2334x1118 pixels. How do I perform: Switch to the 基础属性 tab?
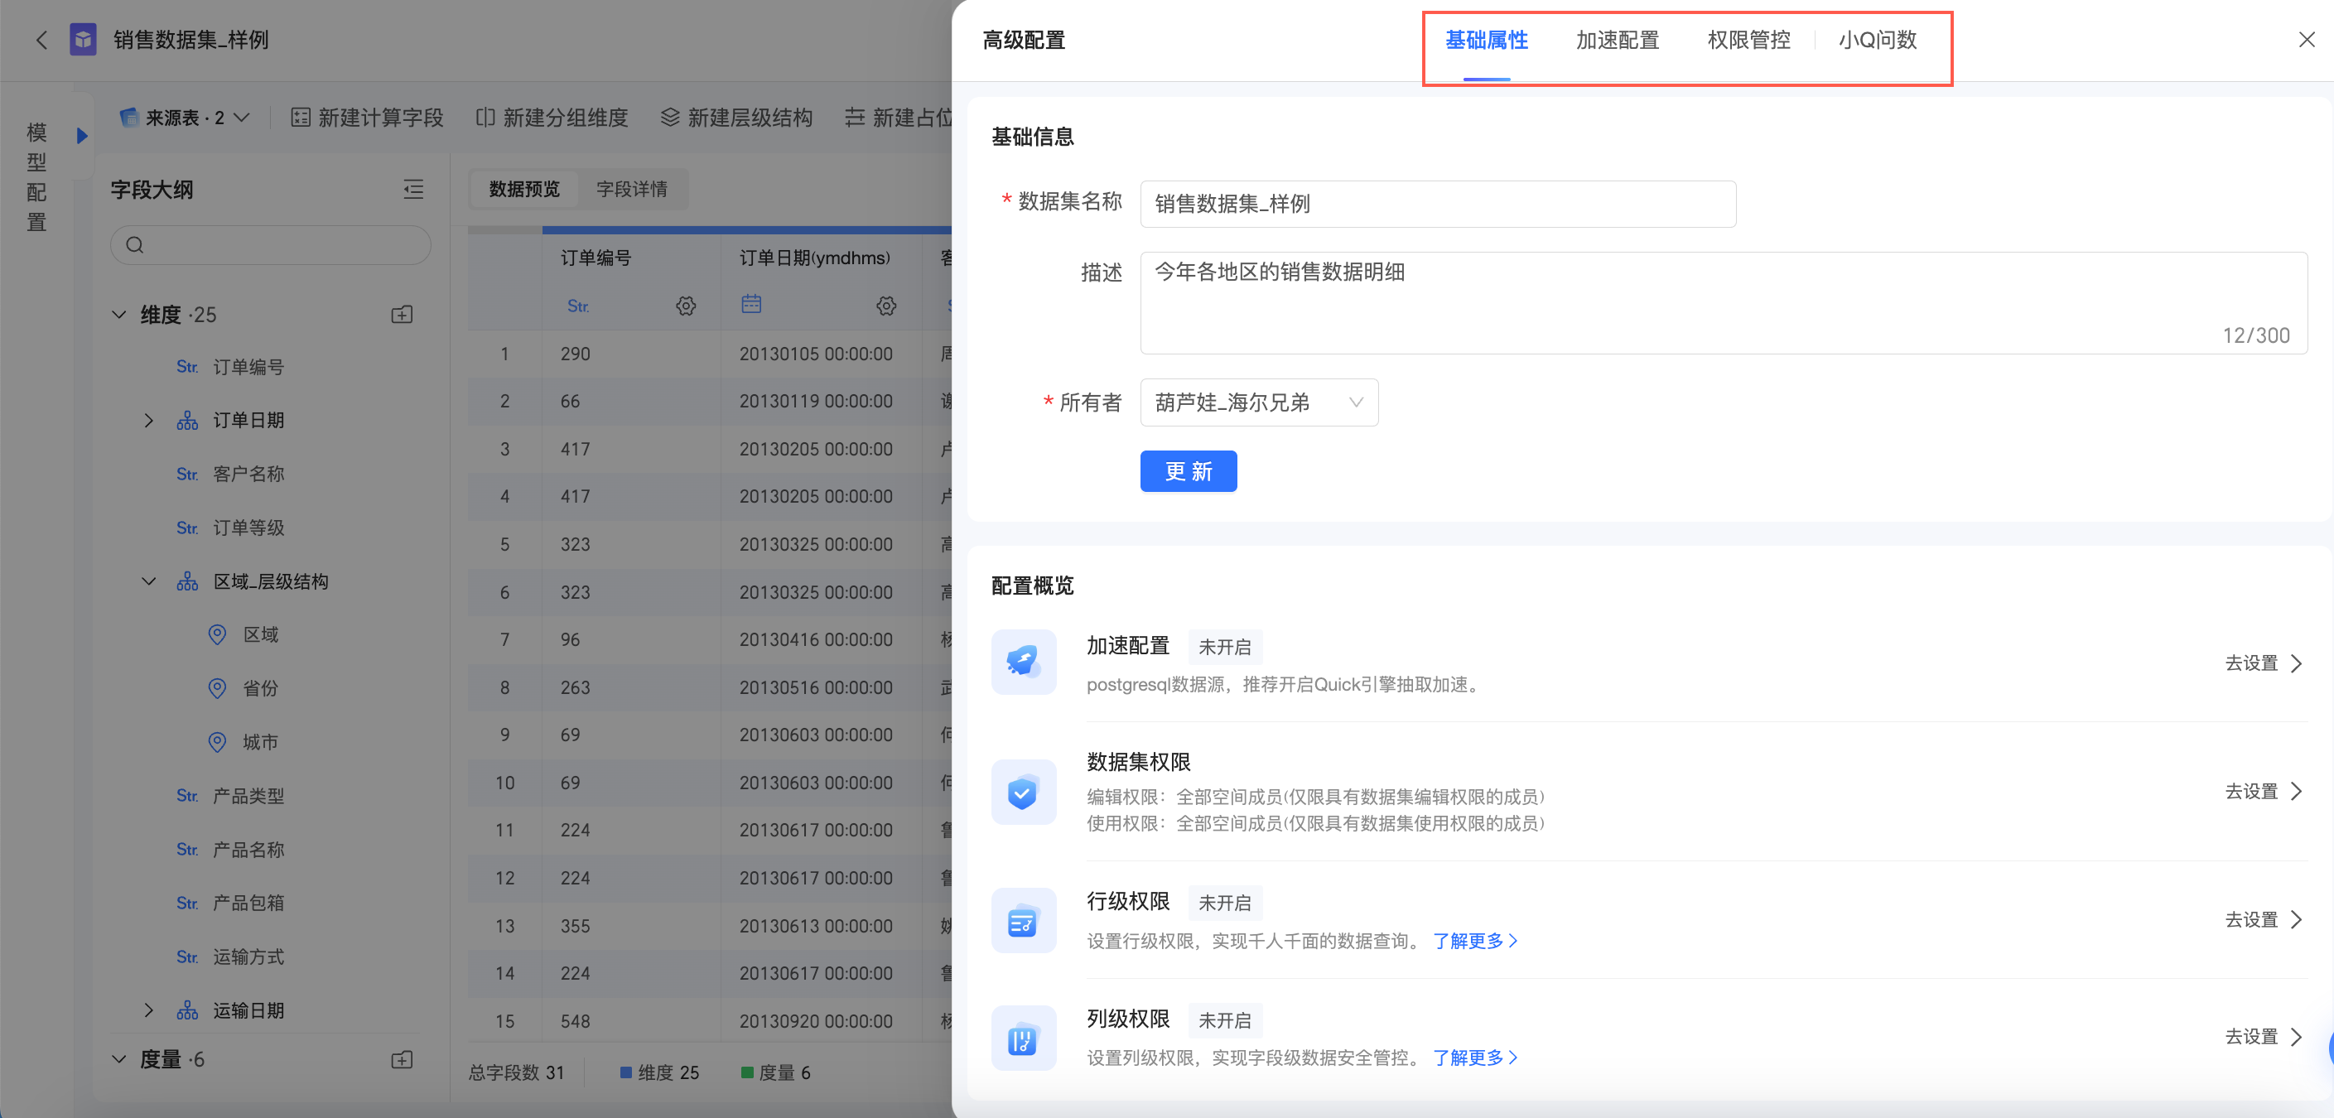(x=1486, y=40)
